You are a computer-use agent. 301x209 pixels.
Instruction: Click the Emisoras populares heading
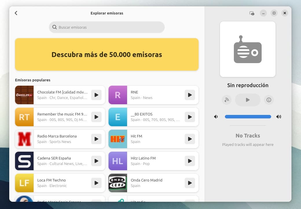[x=33, y=80]
